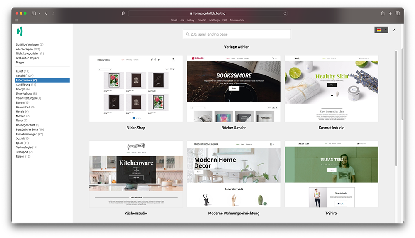Open the FAQ bookmark

tap(225, 20)
